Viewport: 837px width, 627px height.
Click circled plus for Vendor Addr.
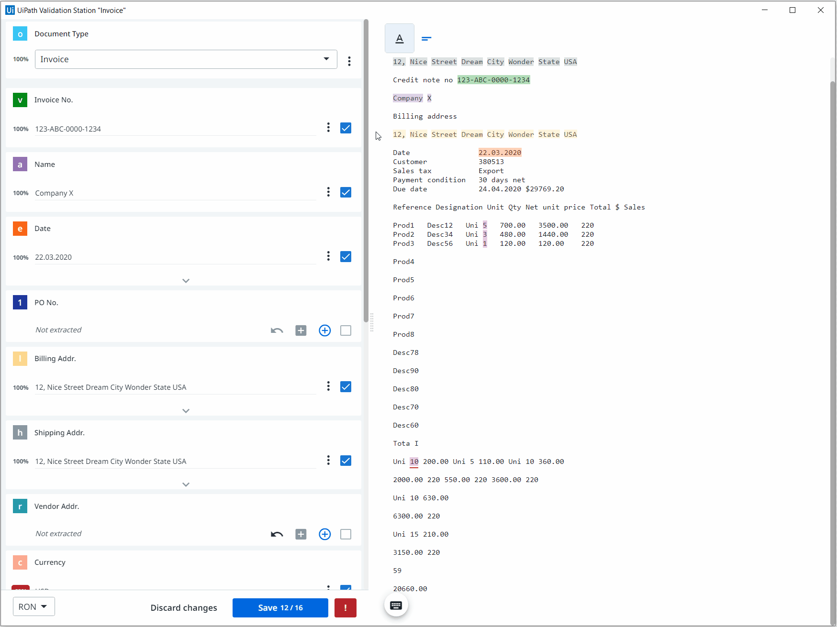[x=325, y=534]
